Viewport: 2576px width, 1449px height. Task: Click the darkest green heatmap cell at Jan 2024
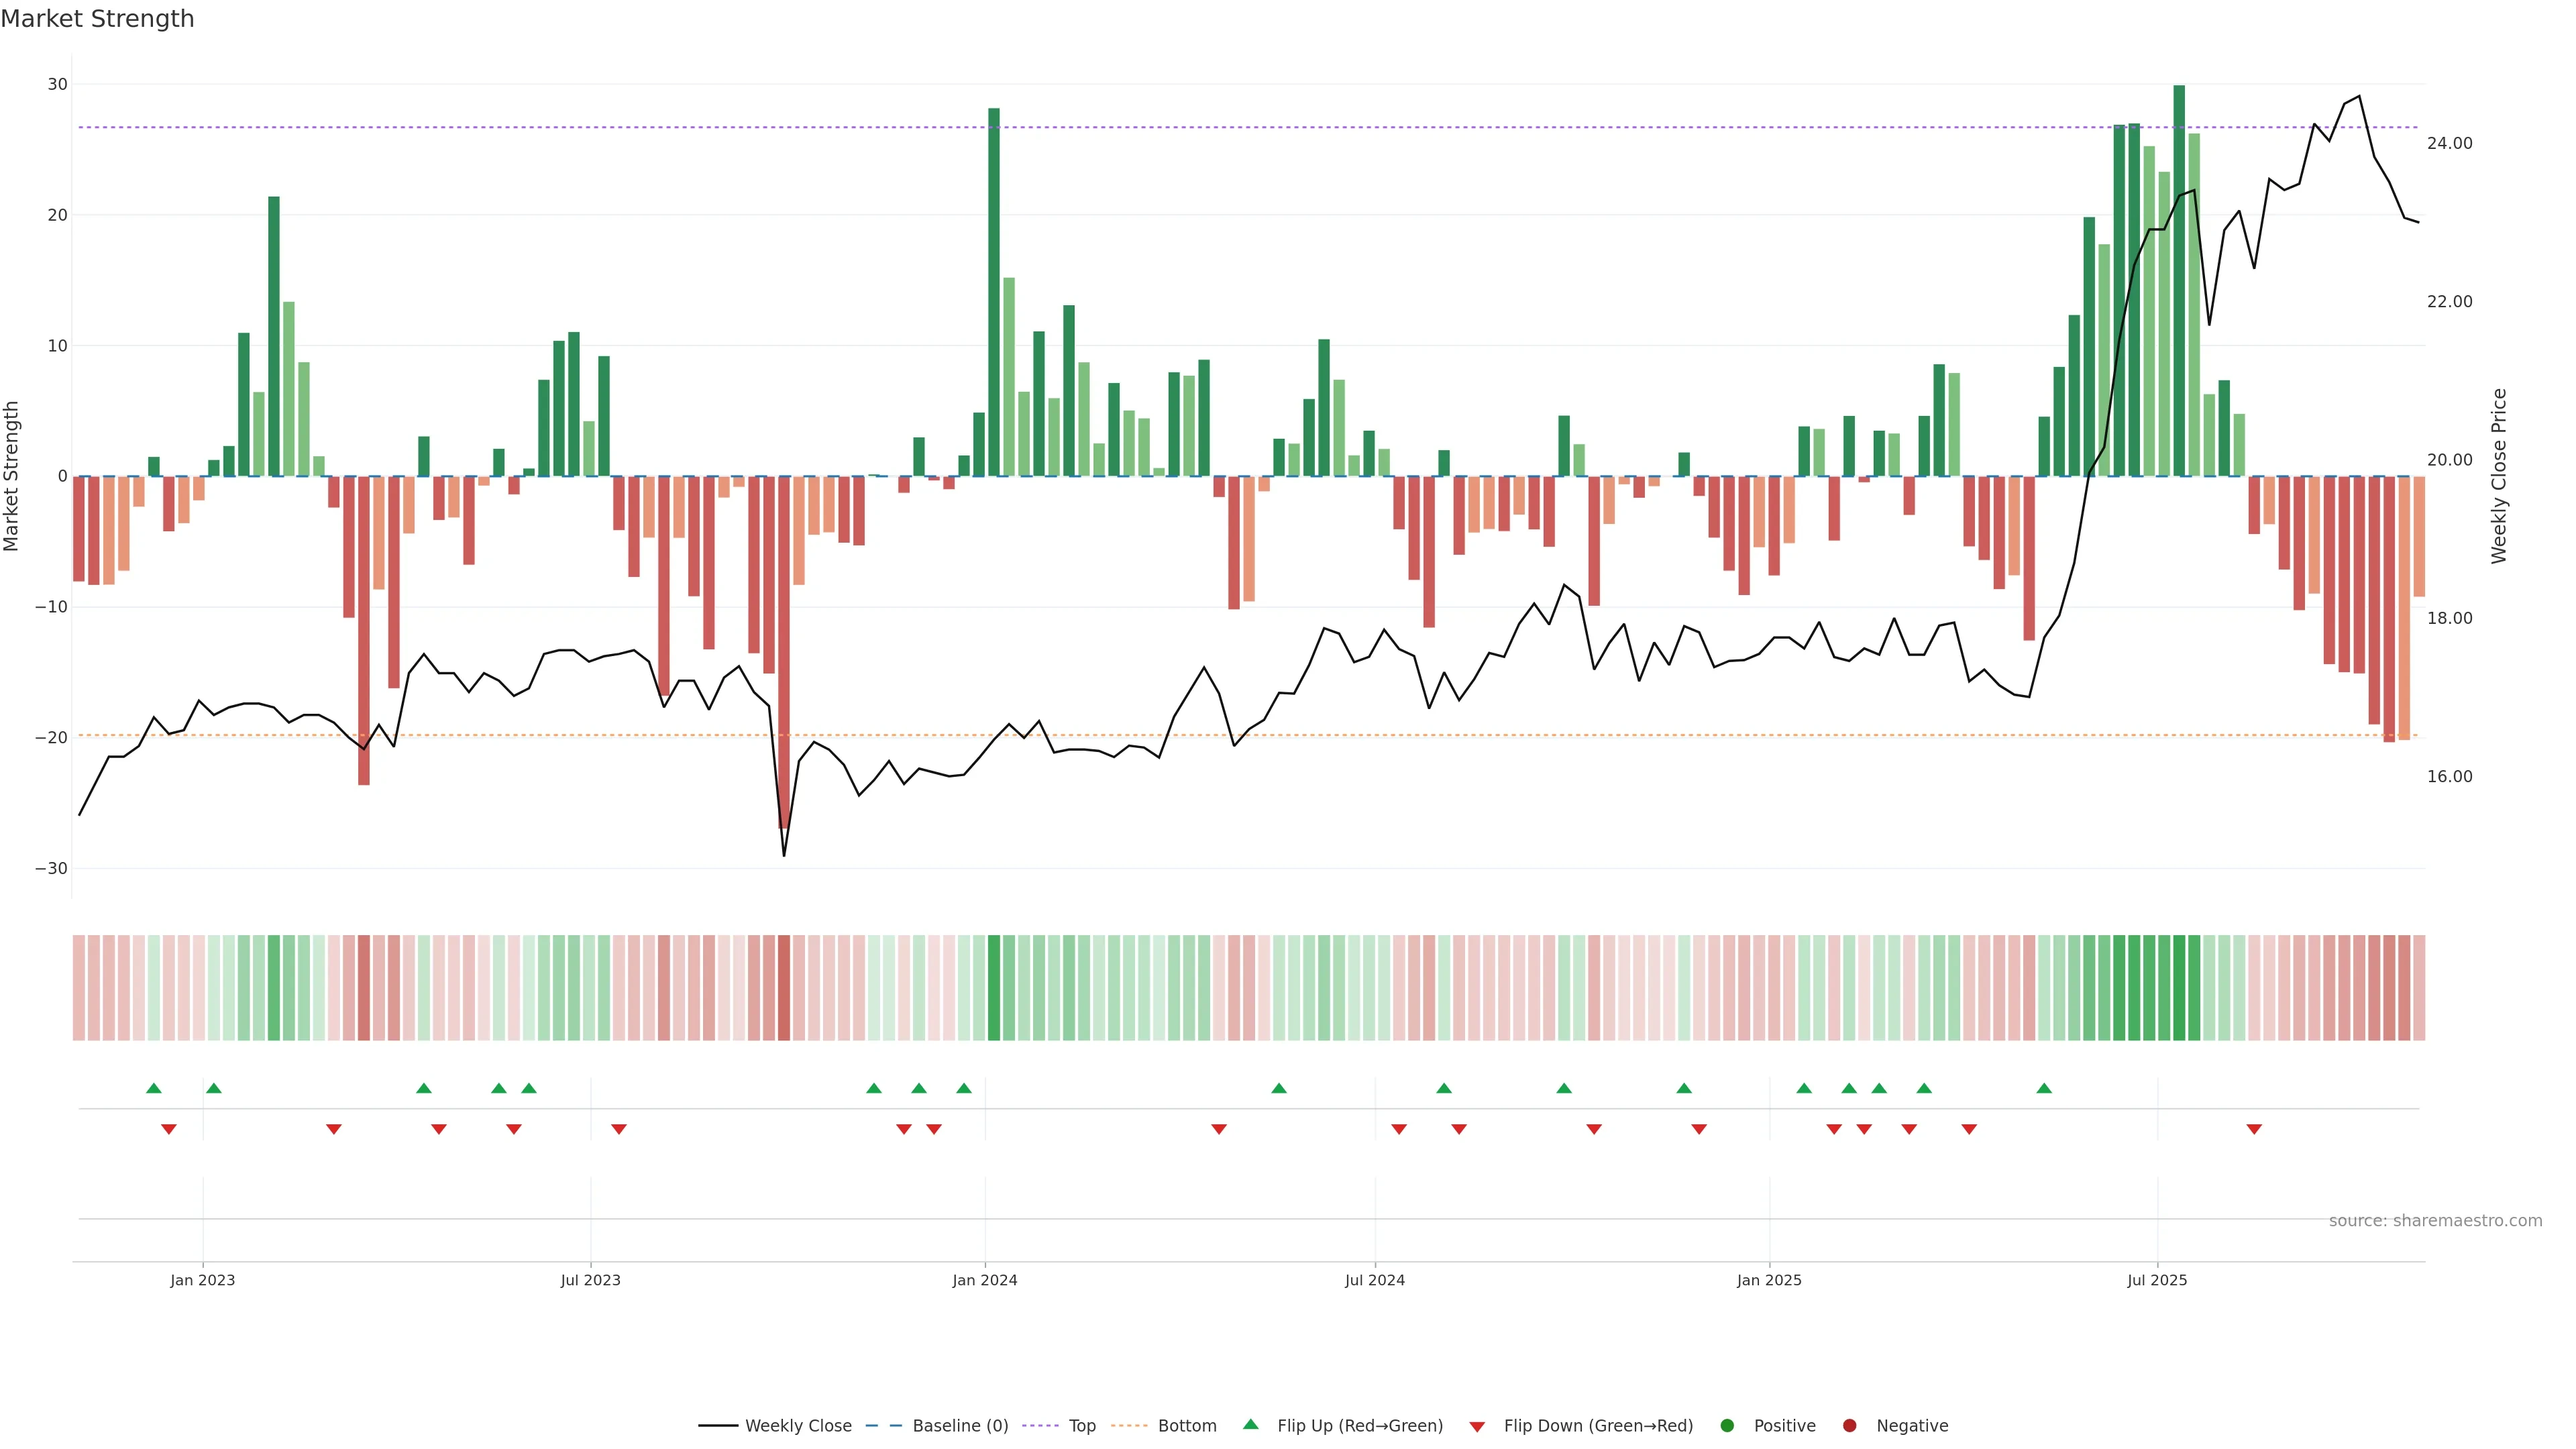pyautogui.click(x=994, y=988)
